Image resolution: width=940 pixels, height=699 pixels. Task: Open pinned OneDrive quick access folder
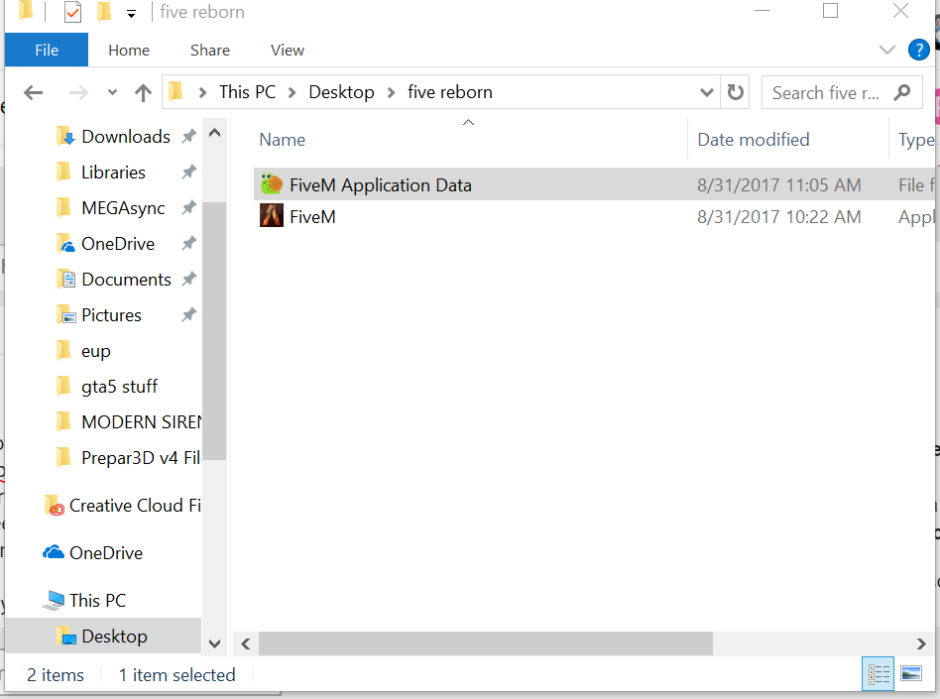[x=118, y=244]
